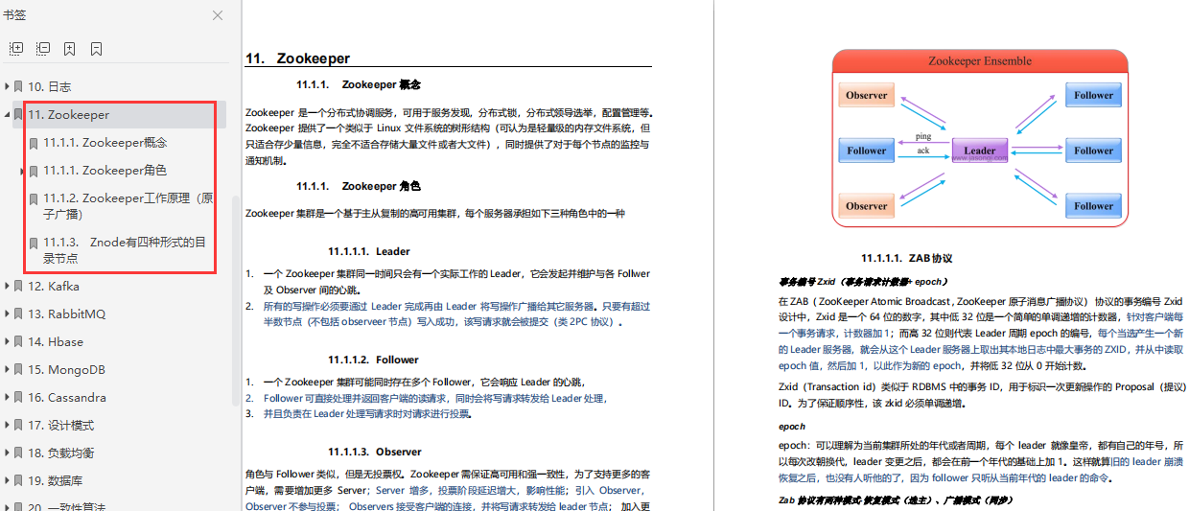Click the collapse all bookmarks icon
1189x511 pixels.
click(x=43, y=48)
